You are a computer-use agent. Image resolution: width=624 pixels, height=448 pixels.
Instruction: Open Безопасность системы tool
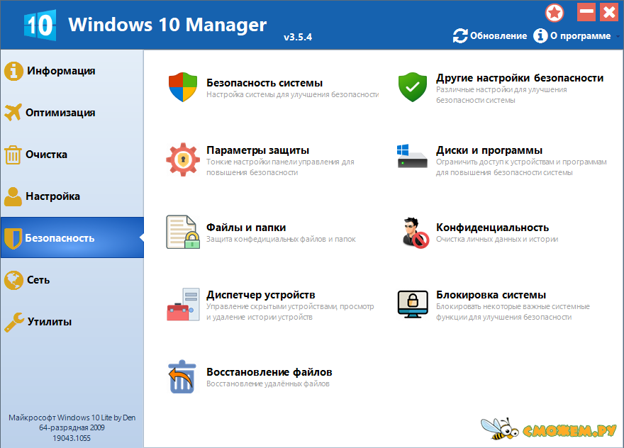pyautogui.click(x=264, y=83)
